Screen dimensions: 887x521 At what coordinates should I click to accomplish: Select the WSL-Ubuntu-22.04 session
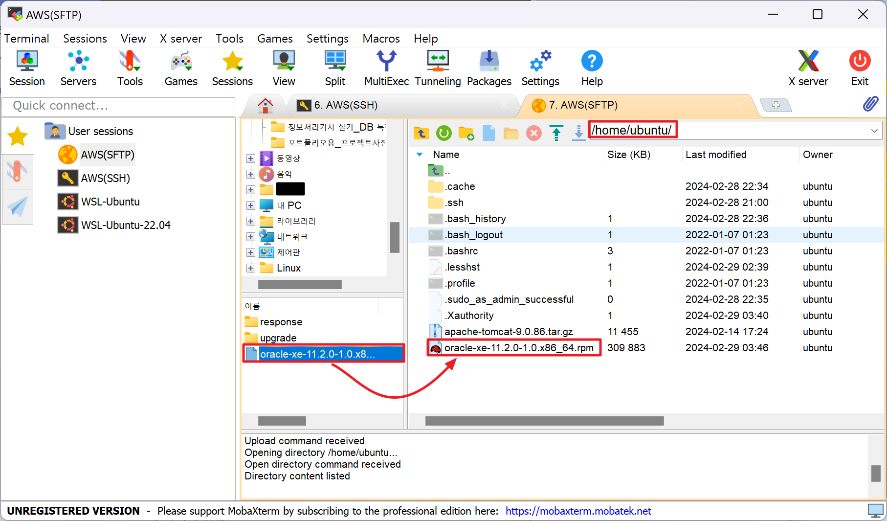(x=114, y=225)
